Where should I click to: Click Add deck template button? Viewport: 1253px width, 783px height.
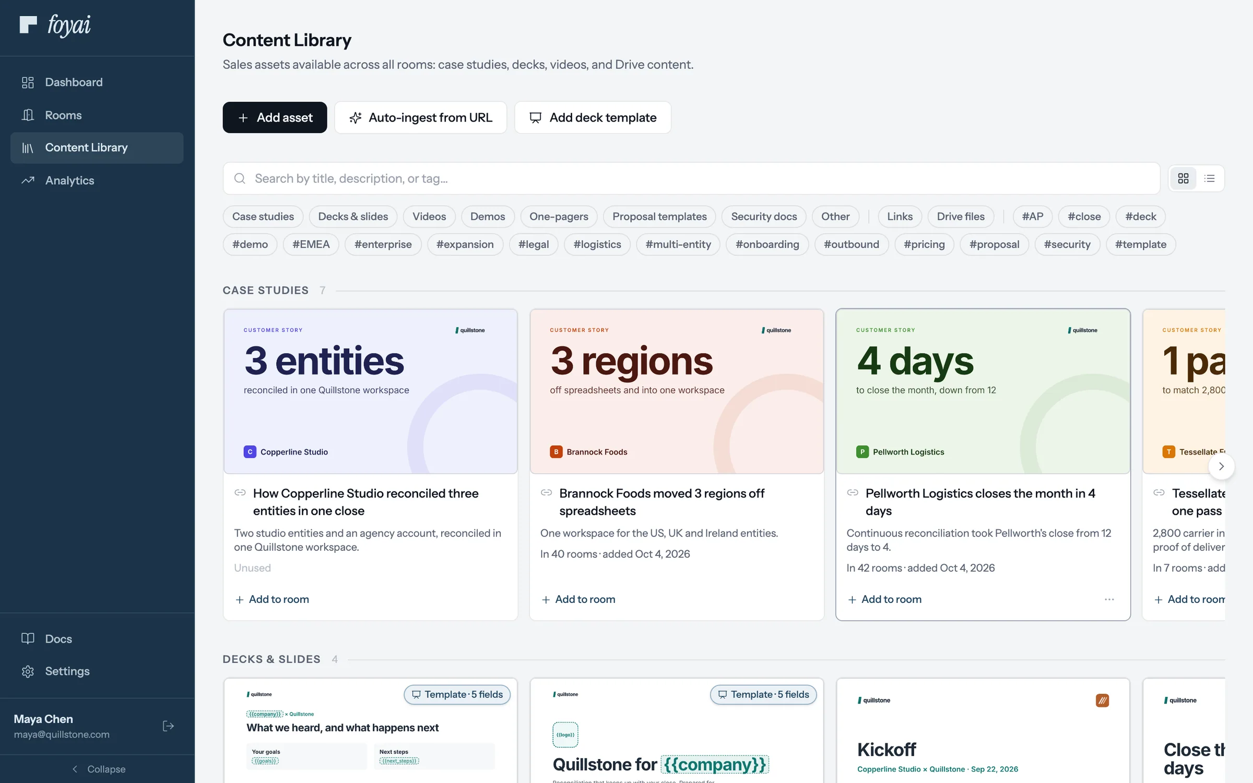(593, 117)
